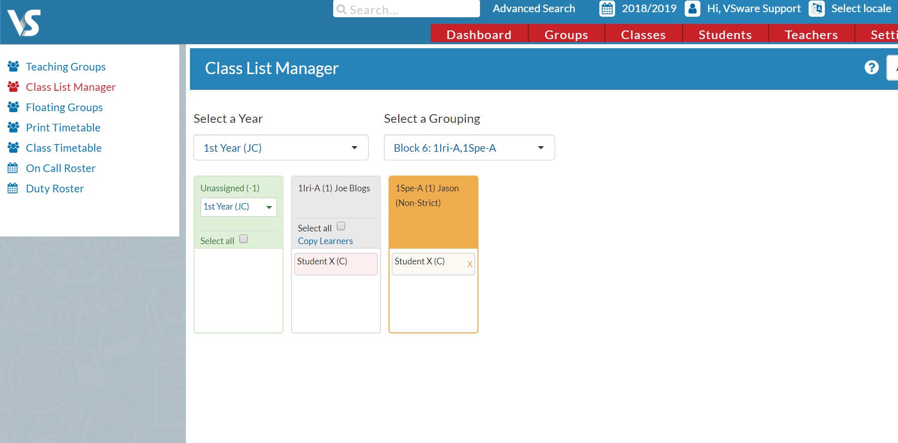Click the search magnifier icon
Image resolution: width=898 pixels, height=443 pixels.
click(x=341, y=10)
